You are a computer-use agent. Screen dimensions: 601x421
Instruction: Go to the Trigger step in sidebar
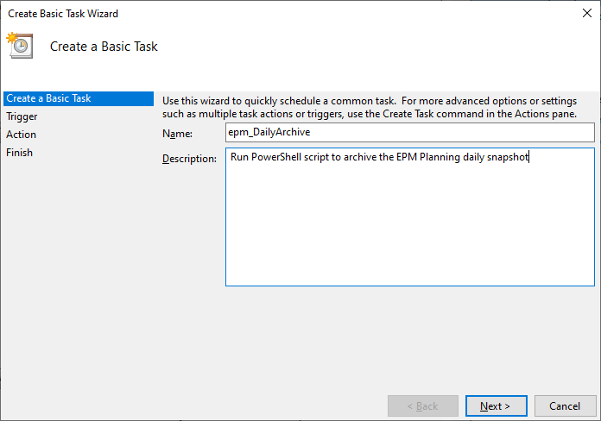(x=22, y=116)
